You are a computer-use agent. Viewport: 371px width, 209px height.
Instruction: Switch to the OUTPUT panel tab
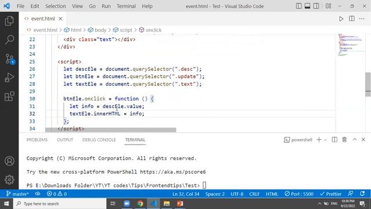65,140
